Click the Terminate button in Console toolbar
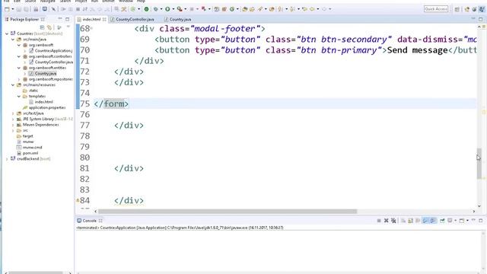 [379, 221]
